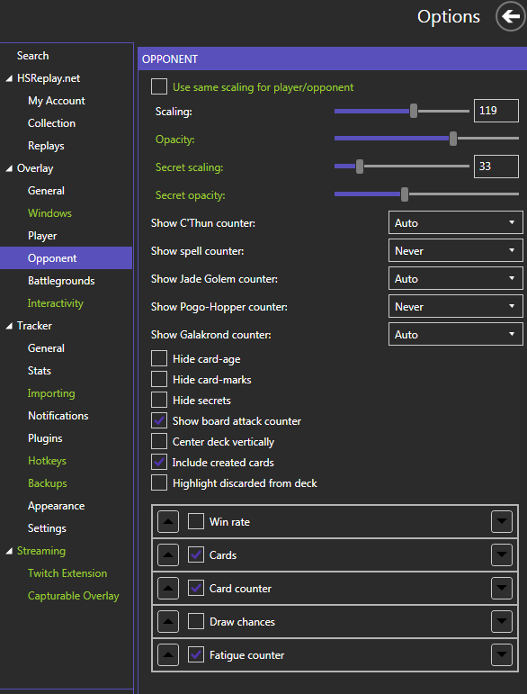Click the Secret opacity slider handle
The width and height of the screenshot is (527, 694).
[x=405, y=194]
